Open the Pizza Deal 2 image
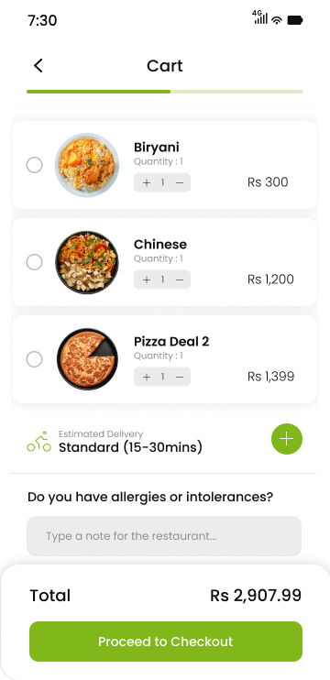The width and height of the screenshot is (330, 680). (x=87, y=359)
